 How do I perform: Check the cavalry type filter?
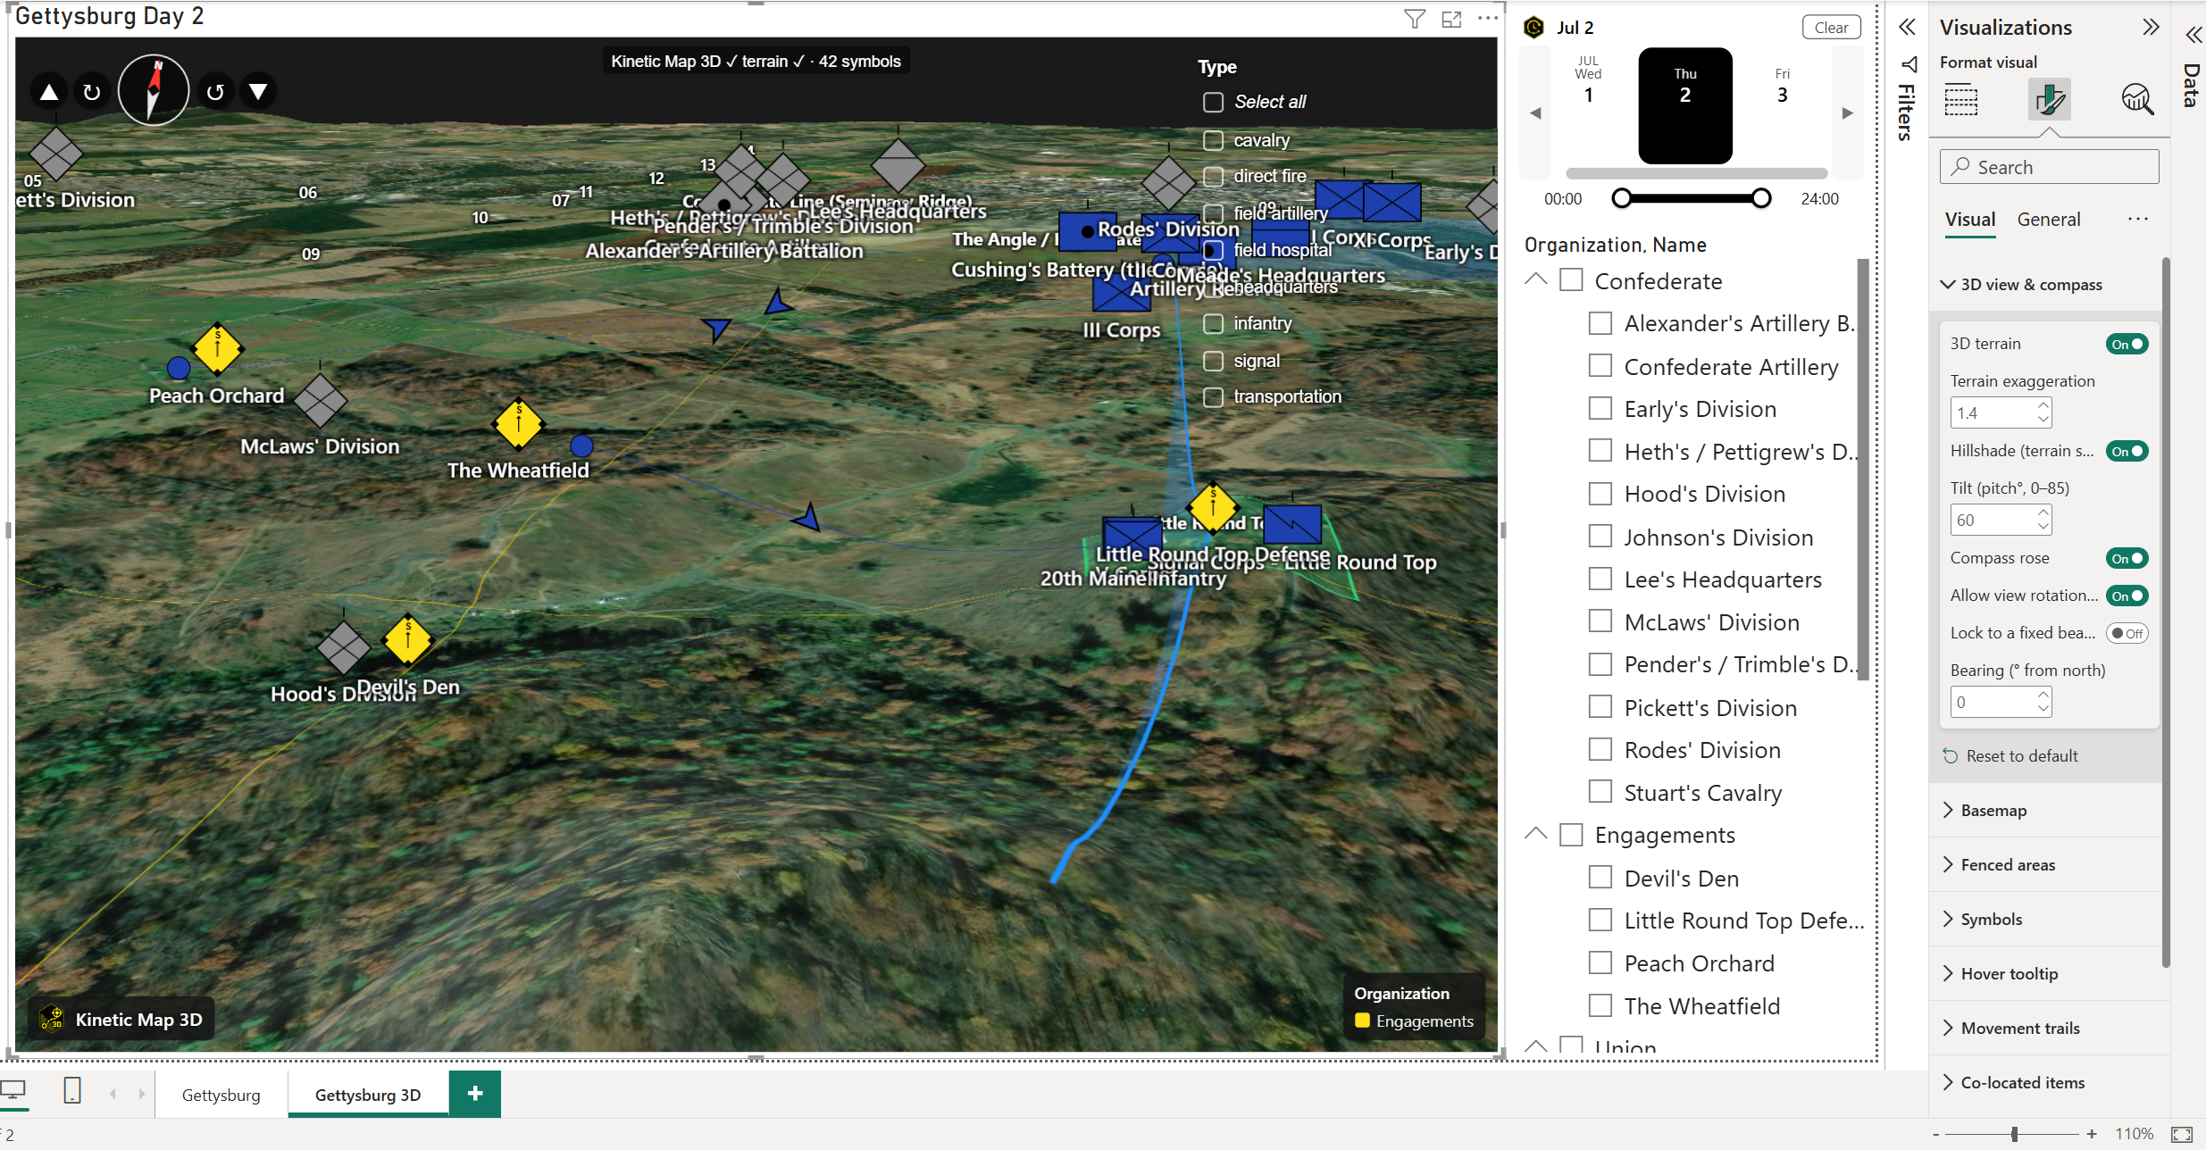(x=1213, y=140)
